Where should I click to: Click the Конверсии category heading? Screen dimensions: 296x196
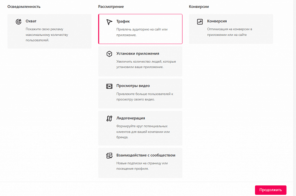pyautogui.click(x=199, y=7)
